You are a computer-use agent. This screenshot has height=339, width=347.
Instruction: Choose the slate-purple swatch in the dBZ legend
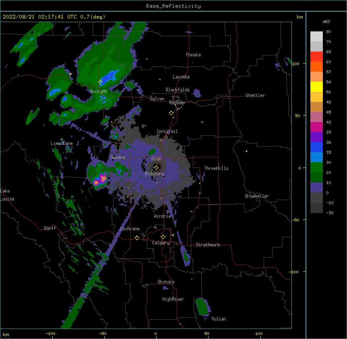[316, 188]
